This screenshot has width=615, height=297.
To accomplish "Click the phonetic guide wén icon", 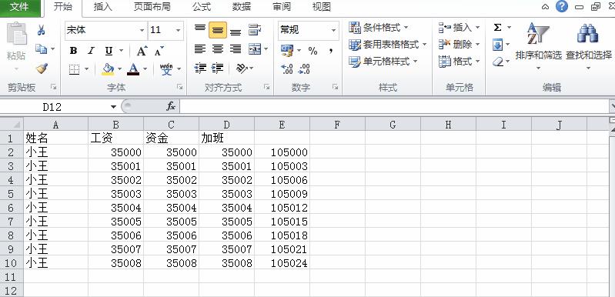I will click(x=166, y=69).
